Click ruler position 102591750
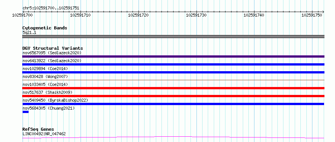335x142 pixels. [312, 15]
